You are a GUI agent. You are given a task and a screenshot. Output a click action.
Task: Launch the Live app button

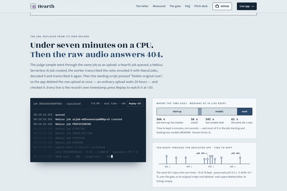coord(246,6)
